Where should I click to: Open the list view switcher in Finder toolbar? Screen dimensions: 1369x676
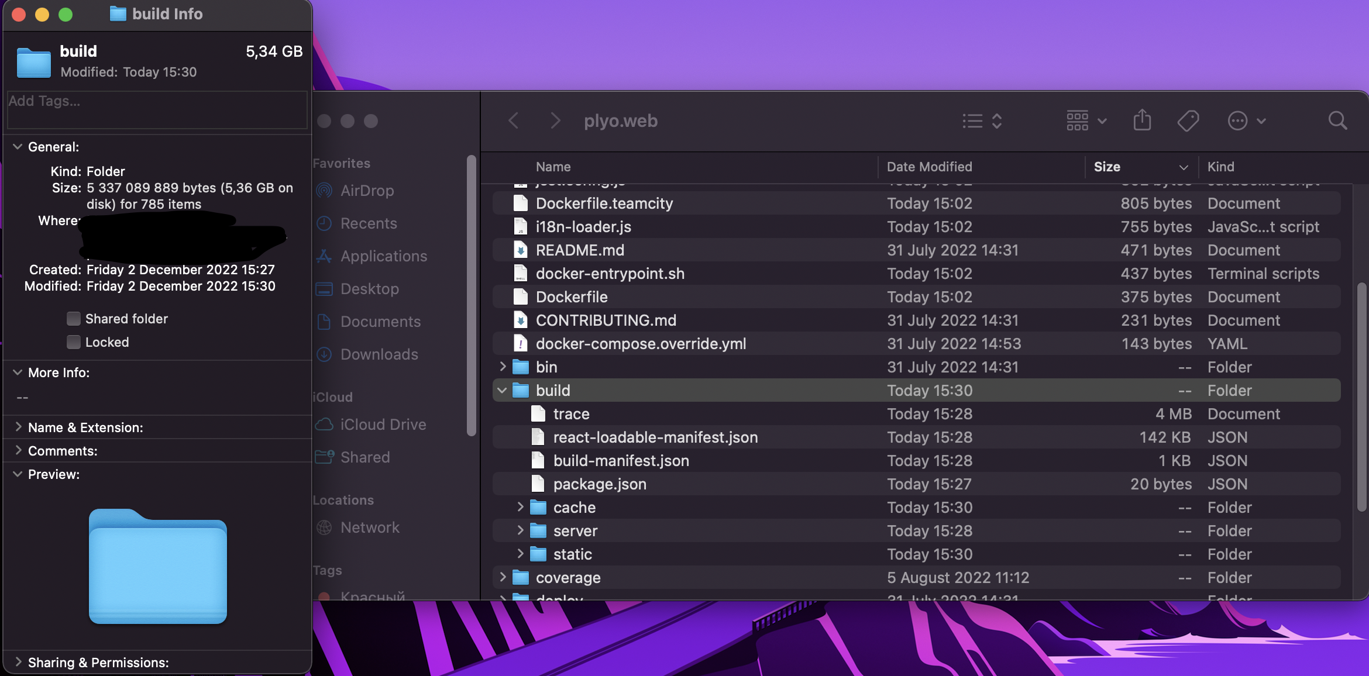(x=982, y=121)
